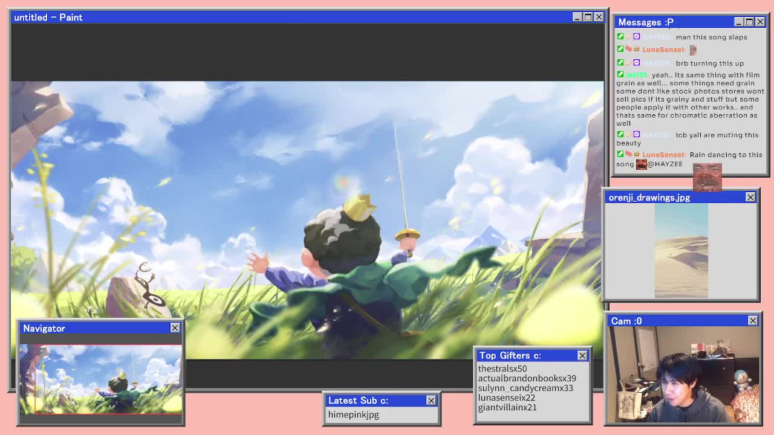Click the message 'icb yall are muting this beauty'
The width and height of the screenshot is (774, 435).
tap(688, 139)
